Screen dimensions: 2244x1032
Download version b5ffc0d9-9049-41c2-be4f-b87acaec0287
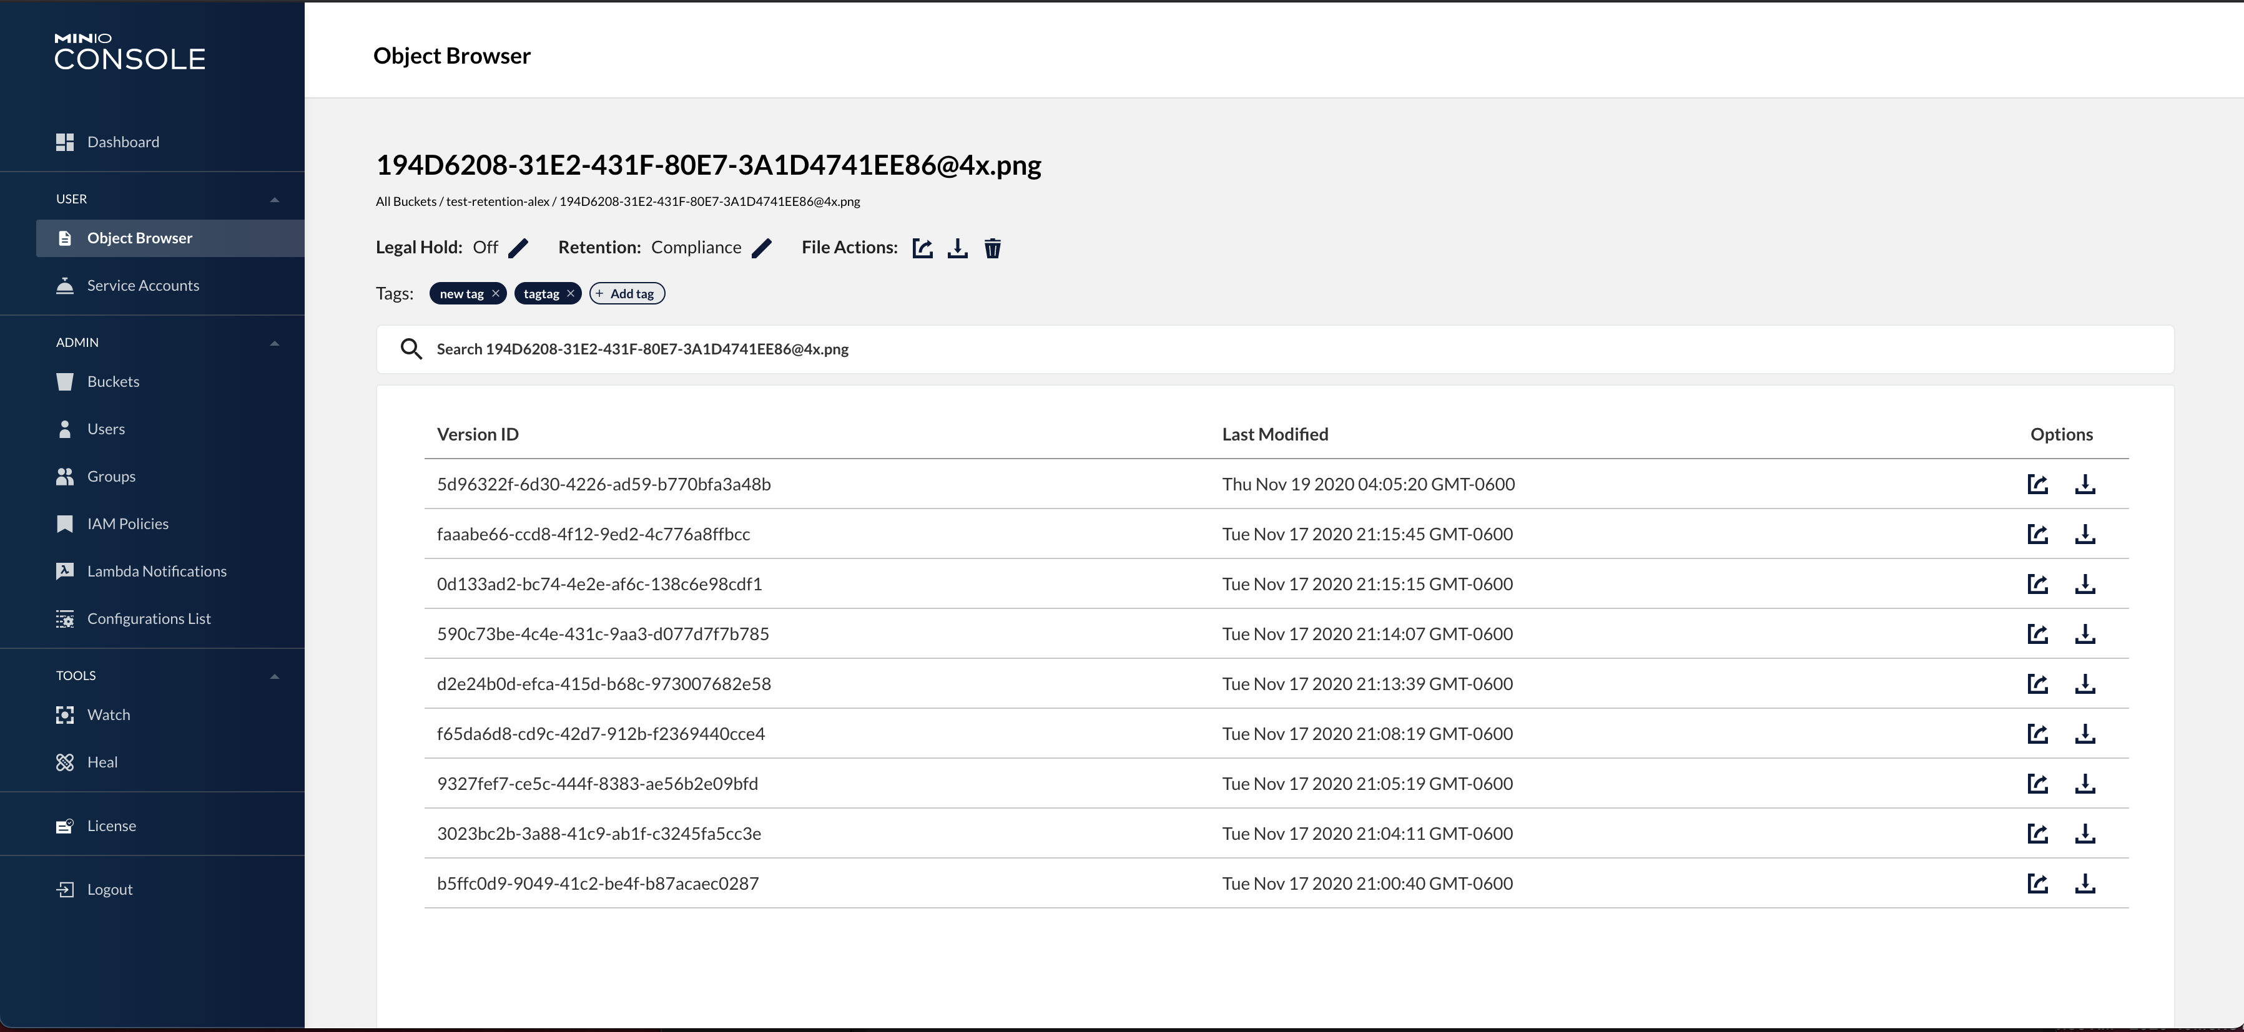click(2085, 884)
